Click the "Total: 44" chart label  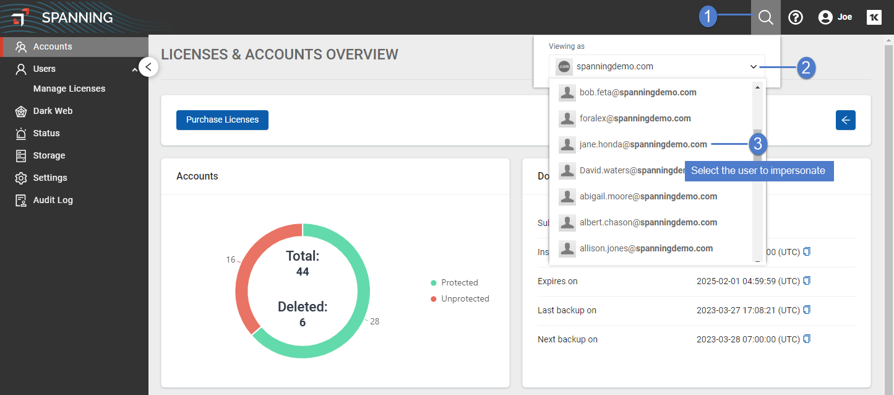(x=303, y=264)
